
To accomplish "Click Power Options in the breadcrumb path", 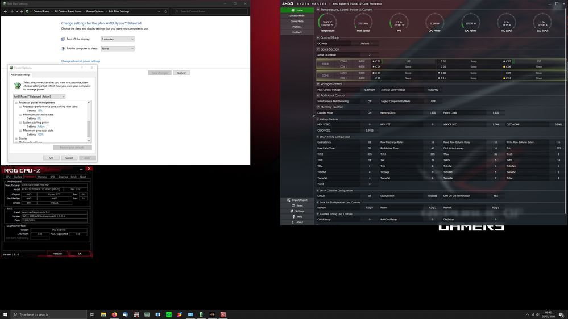I will (x=95, y=11).
